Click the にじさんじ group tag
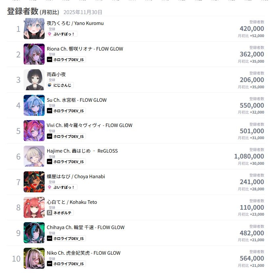 60,85
